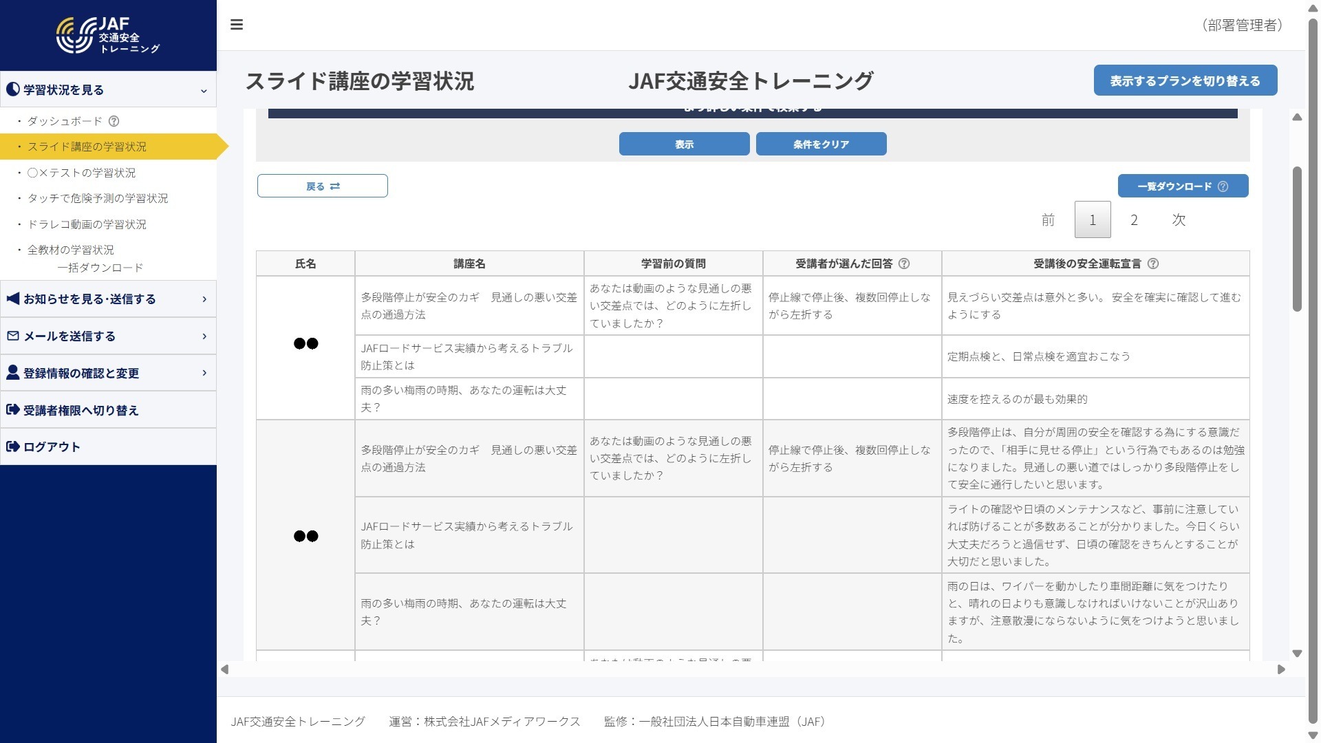Image resolution: width=1321 pixels, height=743 pixels.
Task: Click the 講座名 column header
Action: pyautogui.click(x=469, y=263)
